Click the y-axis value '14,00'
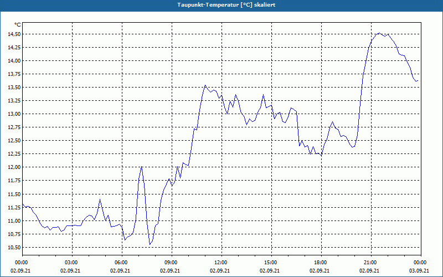 click(x=16, y=61)
